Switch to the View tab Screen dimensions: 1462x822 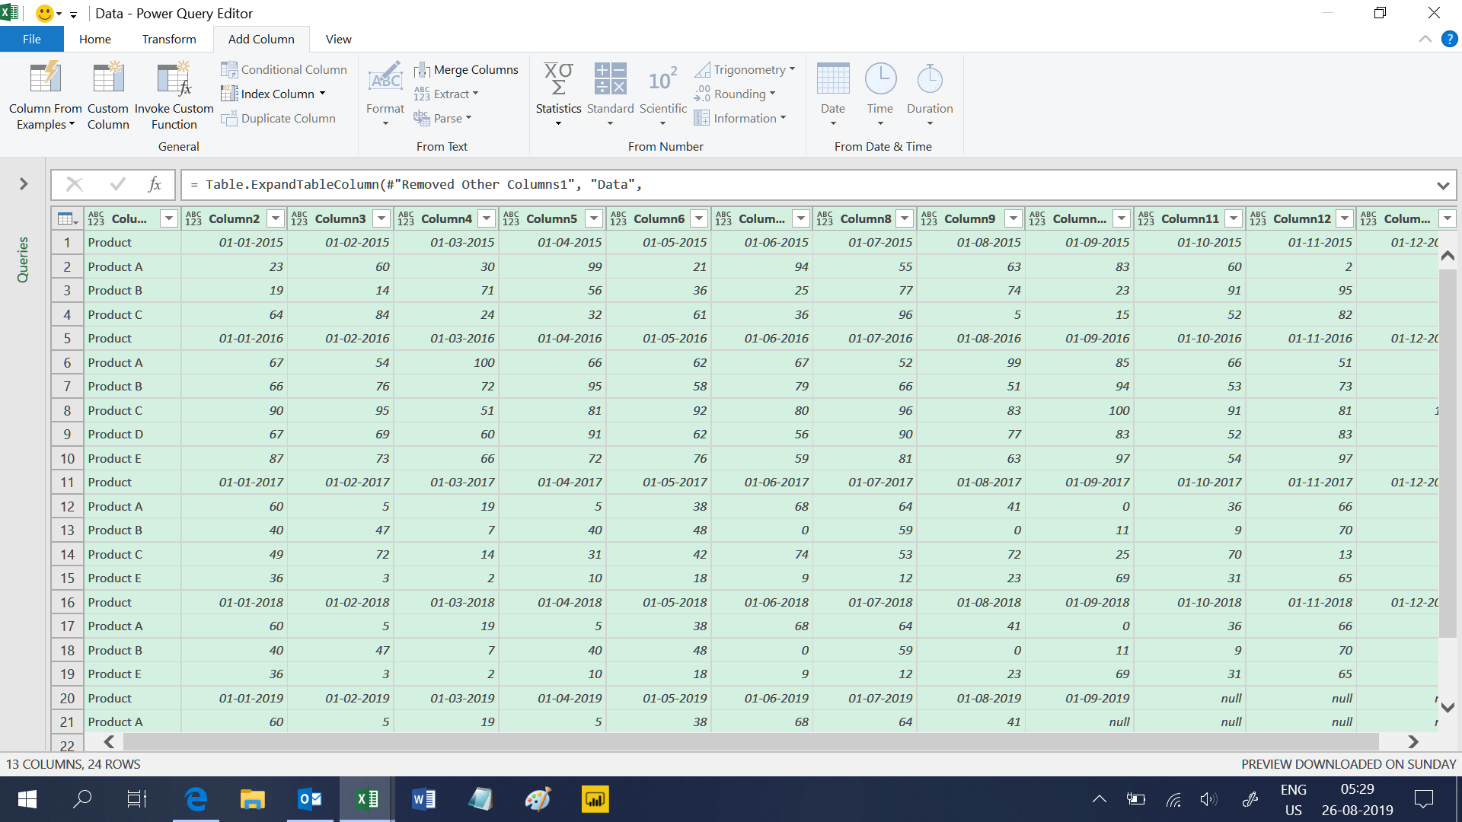coord(338,39)
